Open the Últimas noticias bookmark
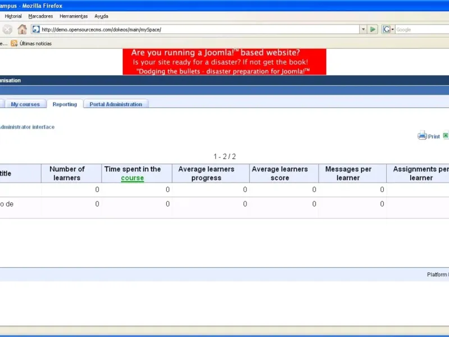The image size is (449, 337). click(35, 44)
